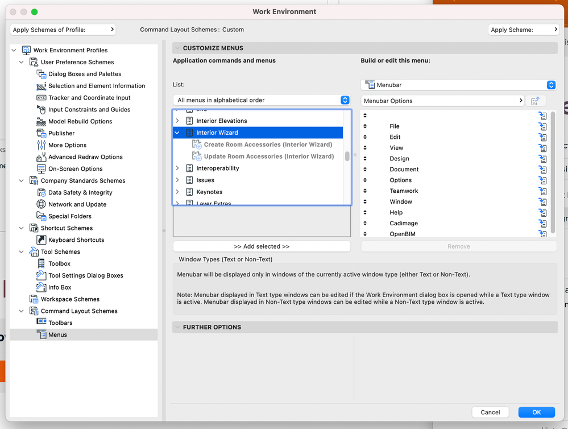This screenshot has width=568, height=429.
Task: Click the submenu icon on the Teamwork row
Action: point(542,191)
